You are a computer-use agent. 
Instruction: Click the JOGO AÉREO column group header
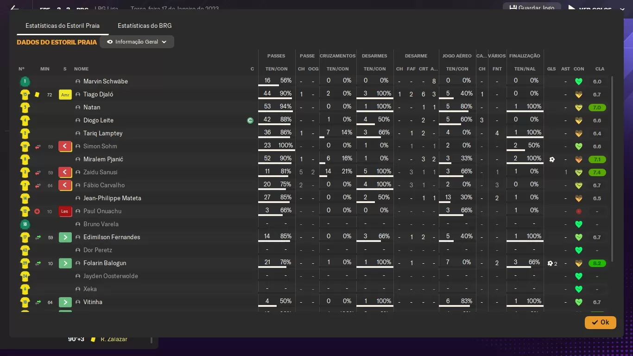[457, 56]
